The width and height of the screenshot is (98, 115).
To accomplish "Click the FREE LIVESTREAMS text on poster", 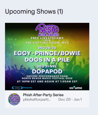I will click(47, 38).
